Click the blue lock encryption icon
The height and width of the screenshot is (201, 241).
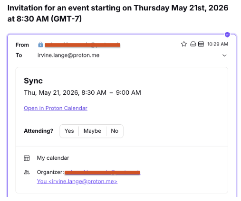(40, 45)
